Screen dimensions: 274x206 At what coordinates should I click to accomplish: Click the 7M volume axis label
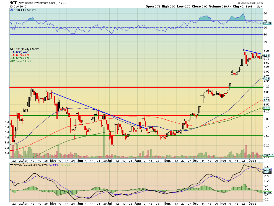[x=7, y=122]
